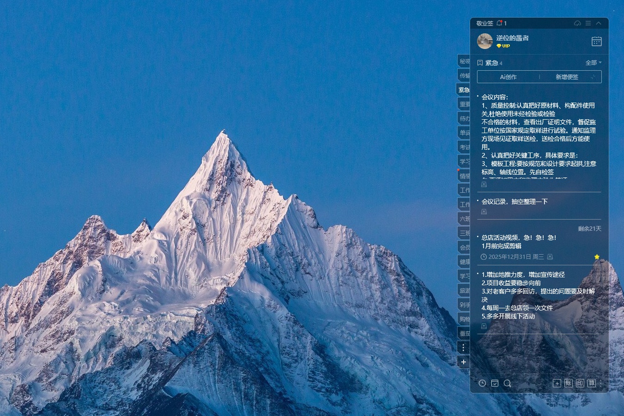
Task: Toggle the yellow star on 总店活动视频 note
Action: (597, 257)
